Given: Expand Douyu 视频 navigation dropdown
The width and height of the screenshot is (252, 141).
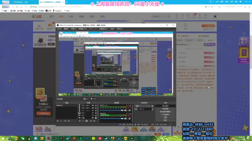Looking at the screenshot, I should pos(82,17).
